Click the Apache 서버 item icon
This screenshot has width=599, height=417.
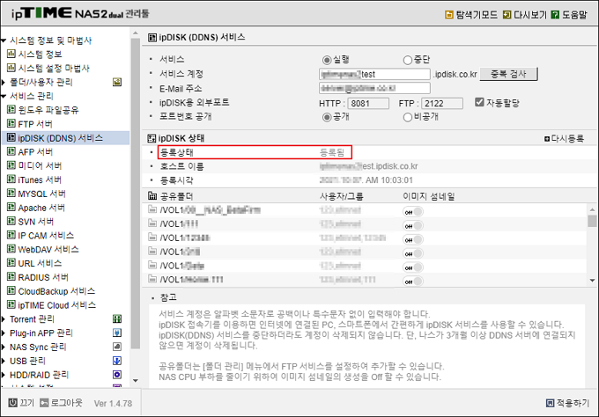point(11,208)
